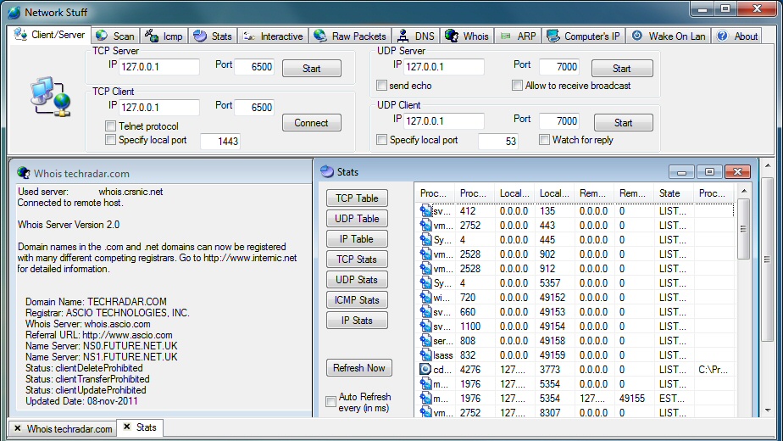Open the Scan tab
The width and height of the screenshot is (783, 441).
(x=115, y=36)
